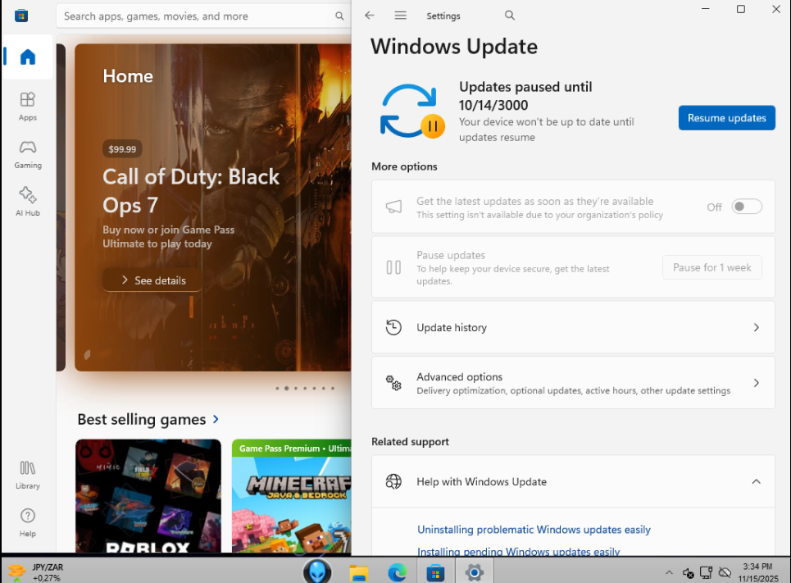Screen dimensions: 791x583
Task: Open the Apps section in Store
Action: click(27, 106)
